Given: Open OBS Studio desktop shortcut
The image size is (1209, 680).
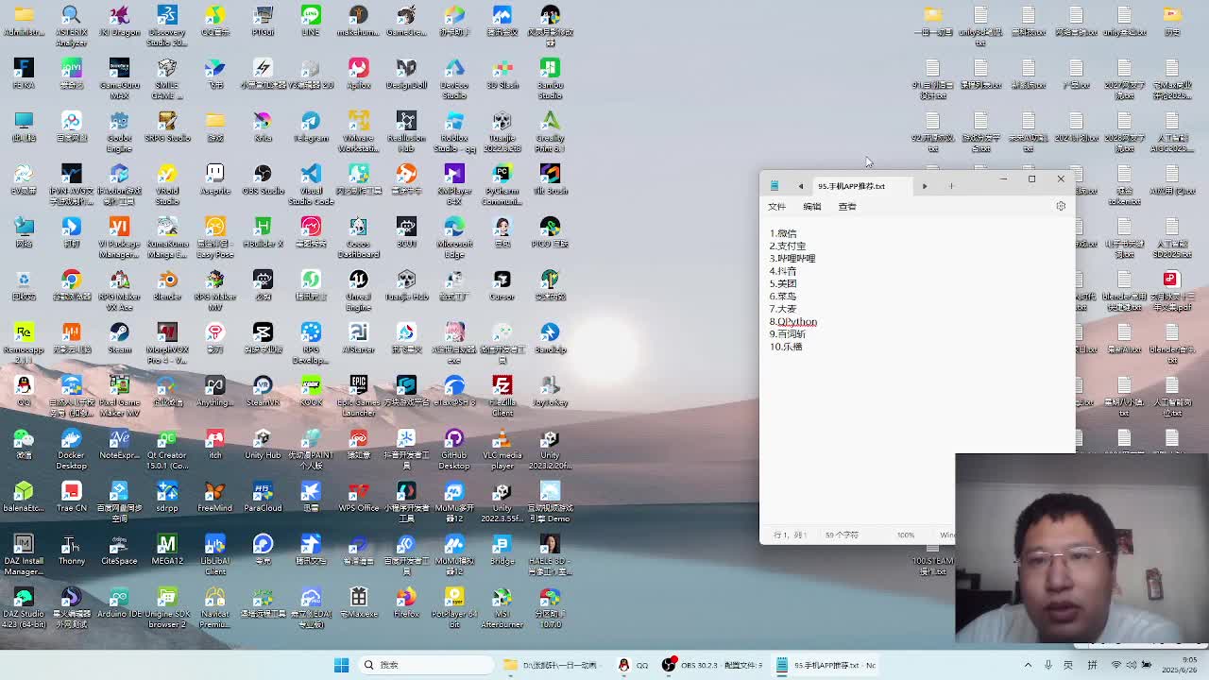Looking at the screenshot, I should pos(263,179).
